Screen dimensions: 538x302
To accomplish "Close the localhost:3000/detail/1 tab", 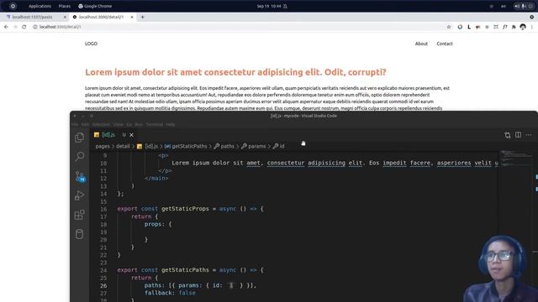I will click(x=132, y=17).
